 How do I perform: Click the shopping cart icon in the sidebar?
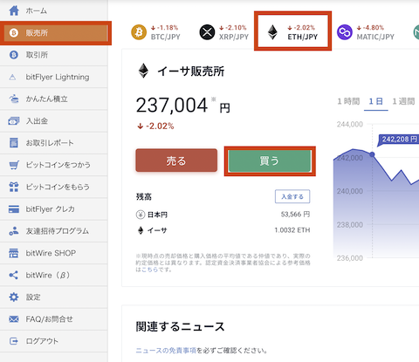pyautogui.click(x=14, y=165)
